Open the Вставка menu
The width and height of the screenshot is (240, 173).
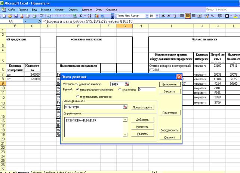(46, 10)
